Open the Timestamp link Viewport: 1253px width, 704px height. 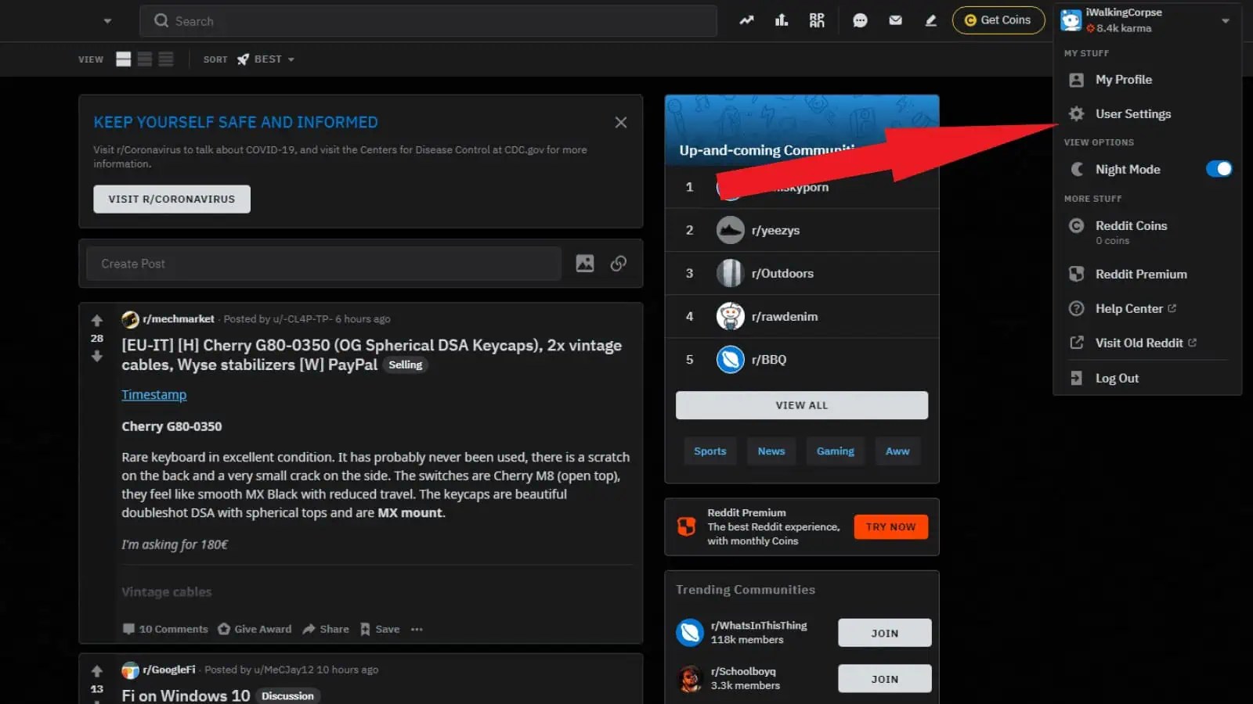click(153, 394)
